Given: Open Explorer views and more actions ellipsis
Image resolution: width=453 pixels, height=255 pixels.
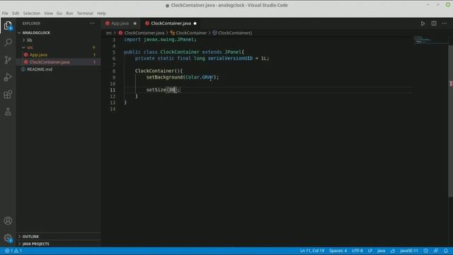Looking at the screenshot, I should [92, 23].
